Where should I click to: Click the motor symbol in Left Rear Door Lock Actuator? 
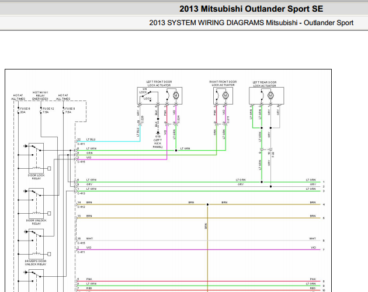(270, 96)
